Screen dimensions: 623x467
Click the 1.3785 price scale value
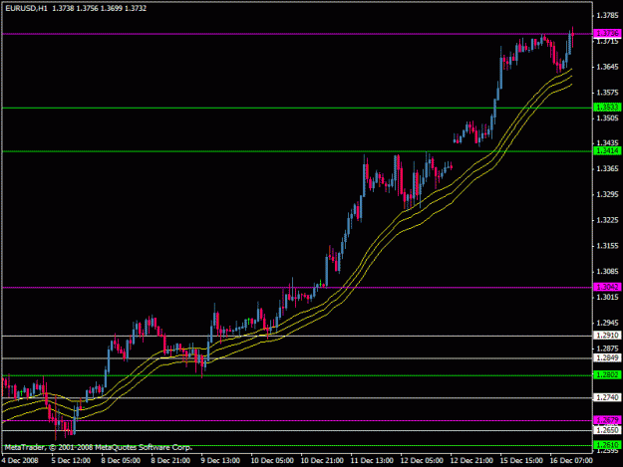[x=607, y=16]
